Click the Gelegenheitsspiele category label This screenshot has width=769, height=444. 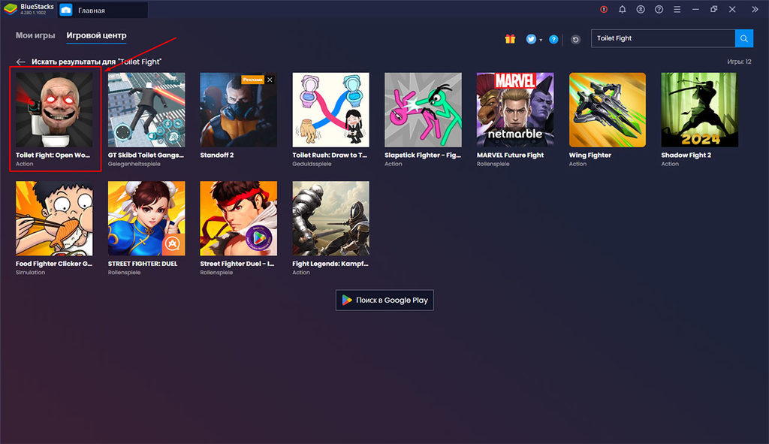point(134,164)
